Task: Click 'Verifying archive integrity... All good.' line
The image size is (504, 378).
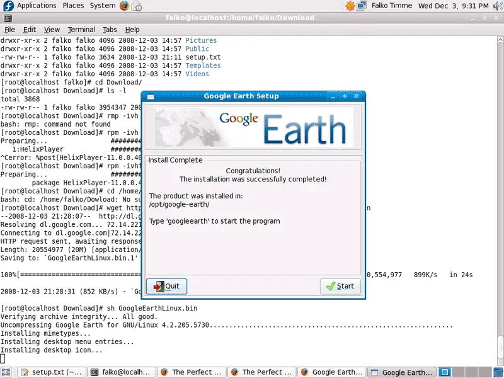Action: point(79,317)
